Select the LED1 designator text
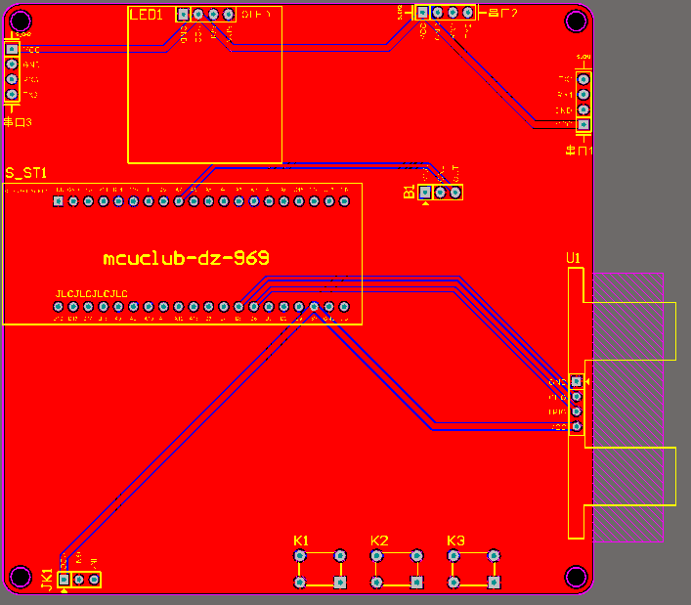691x605 pixels. point(146,15)
